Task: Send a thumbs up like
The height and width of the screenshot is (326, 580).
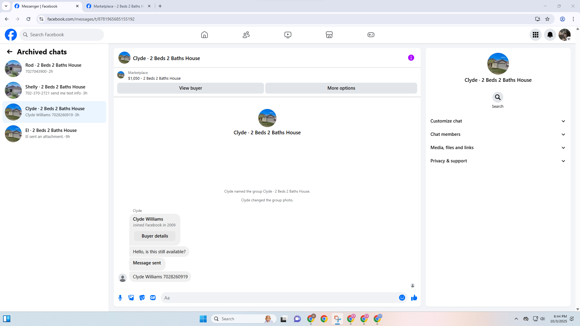Action: coord(414,298)
